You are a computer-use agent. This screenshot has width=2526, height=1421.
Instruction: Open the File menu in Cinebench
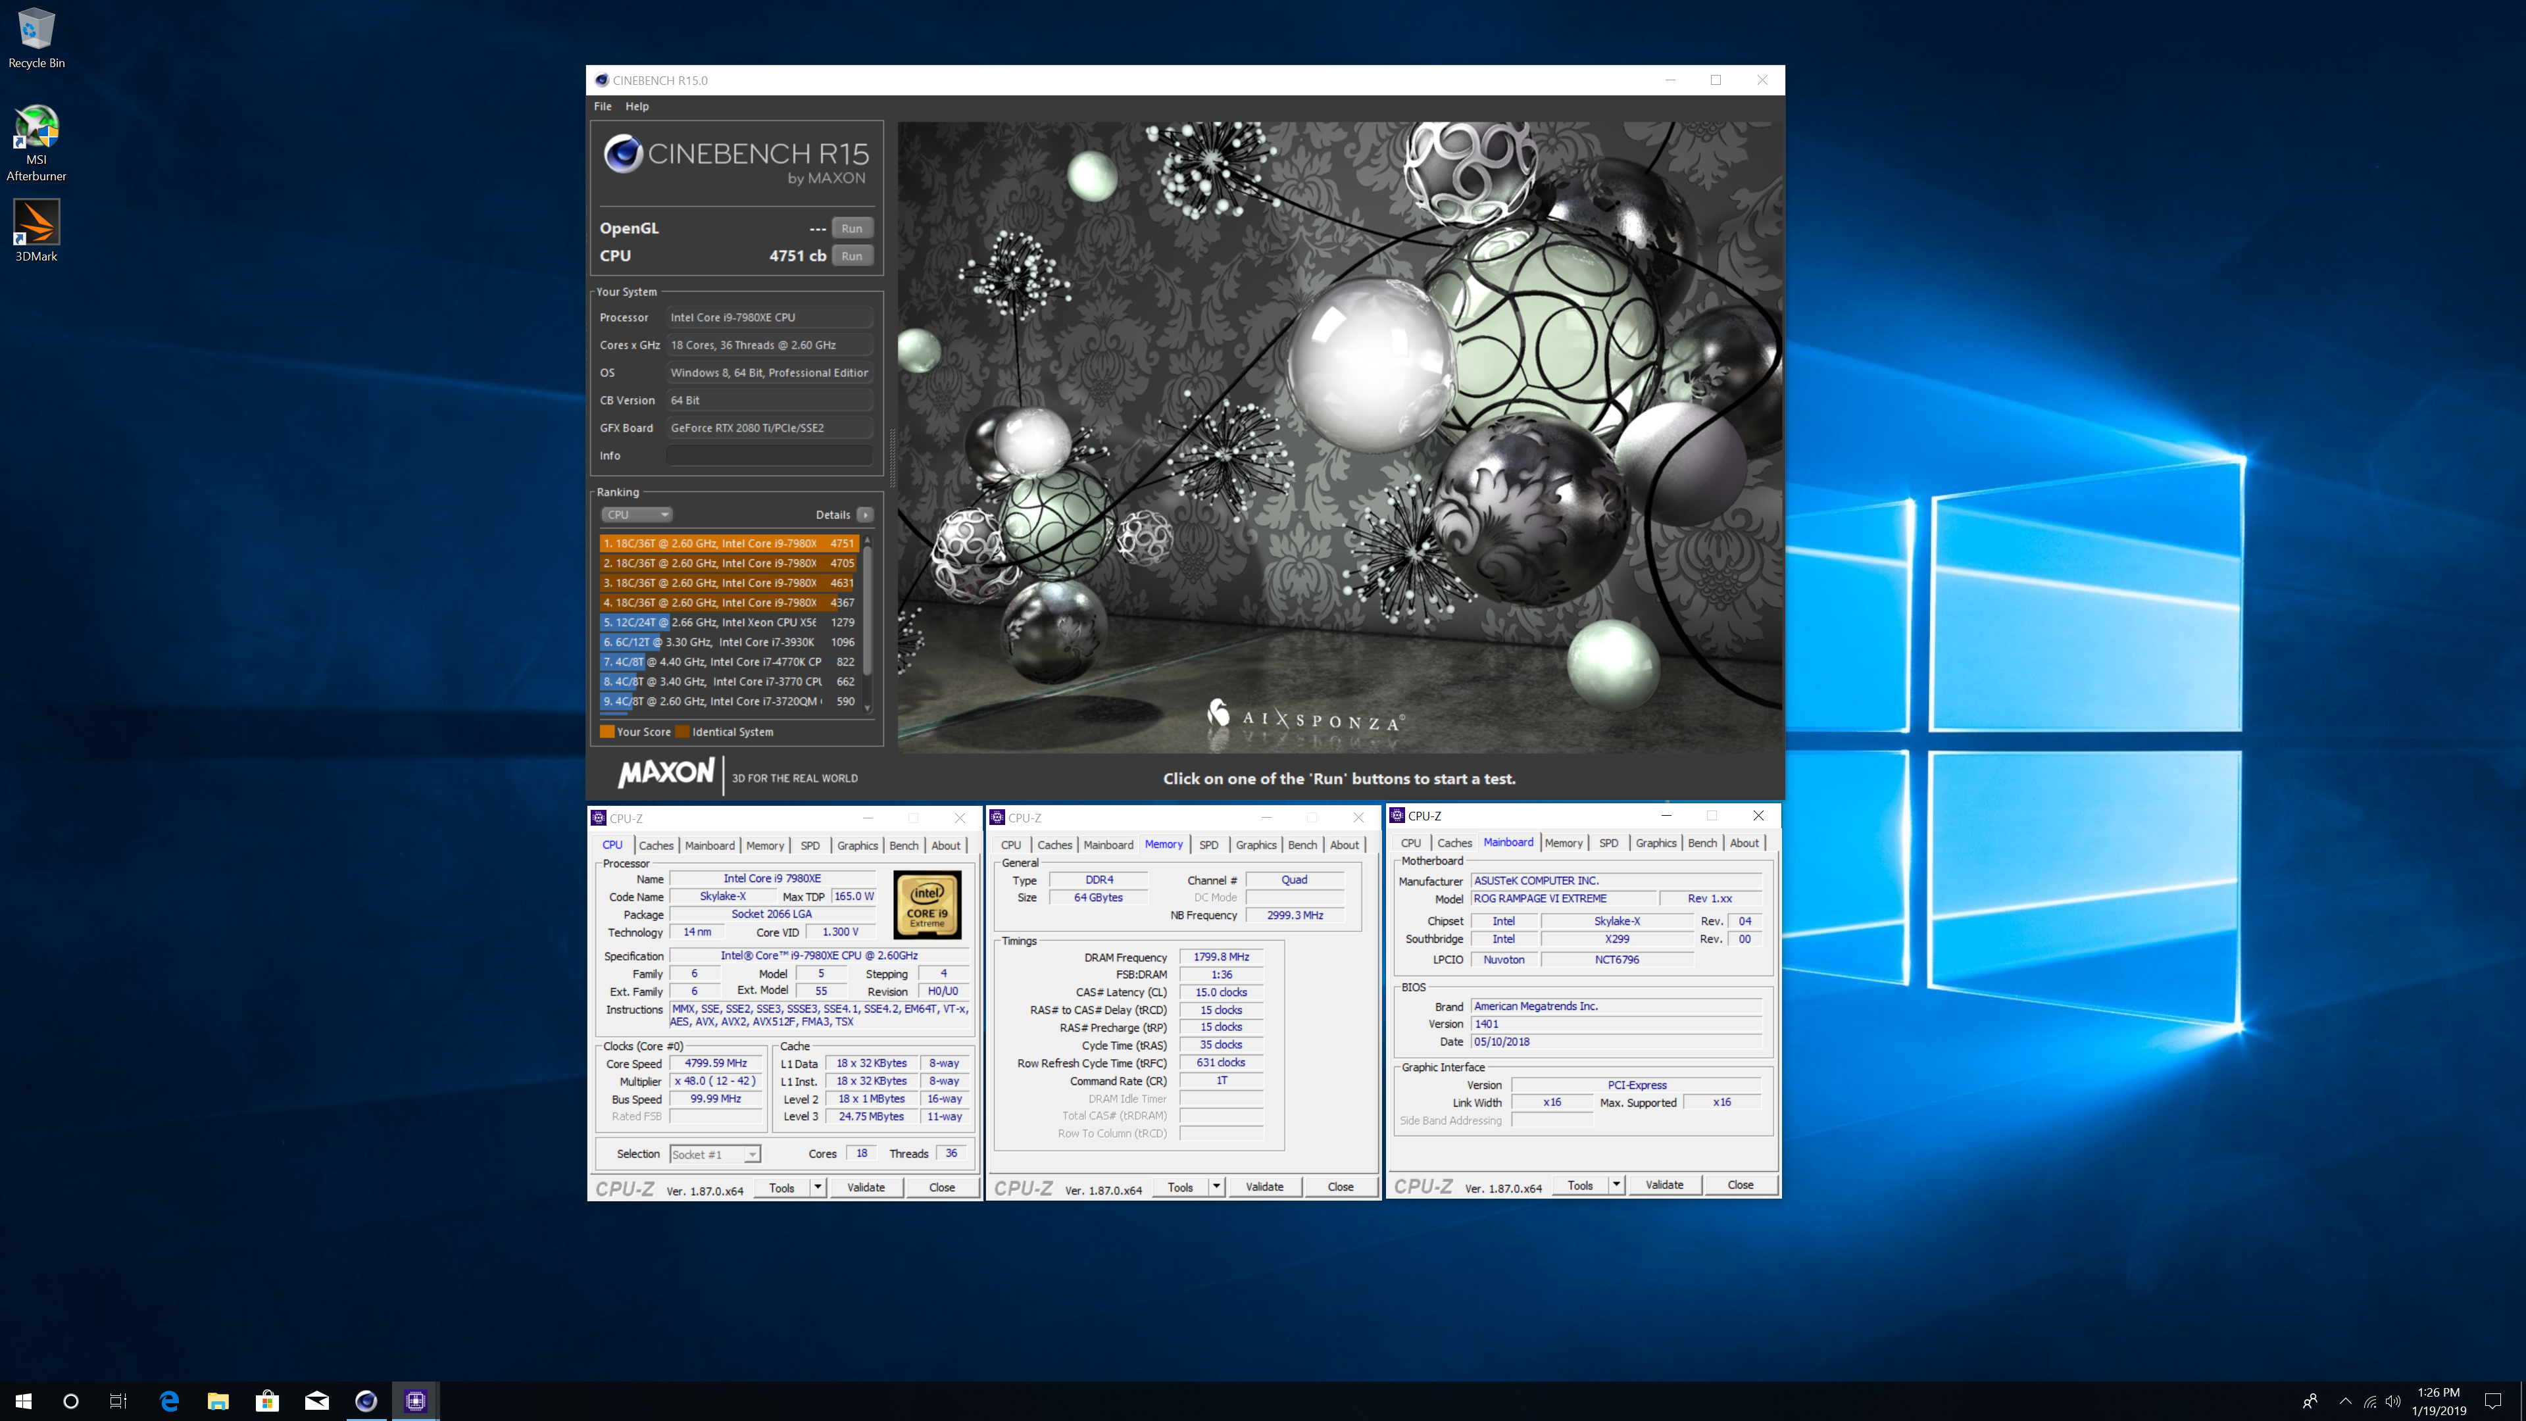[x=602, y=106]
